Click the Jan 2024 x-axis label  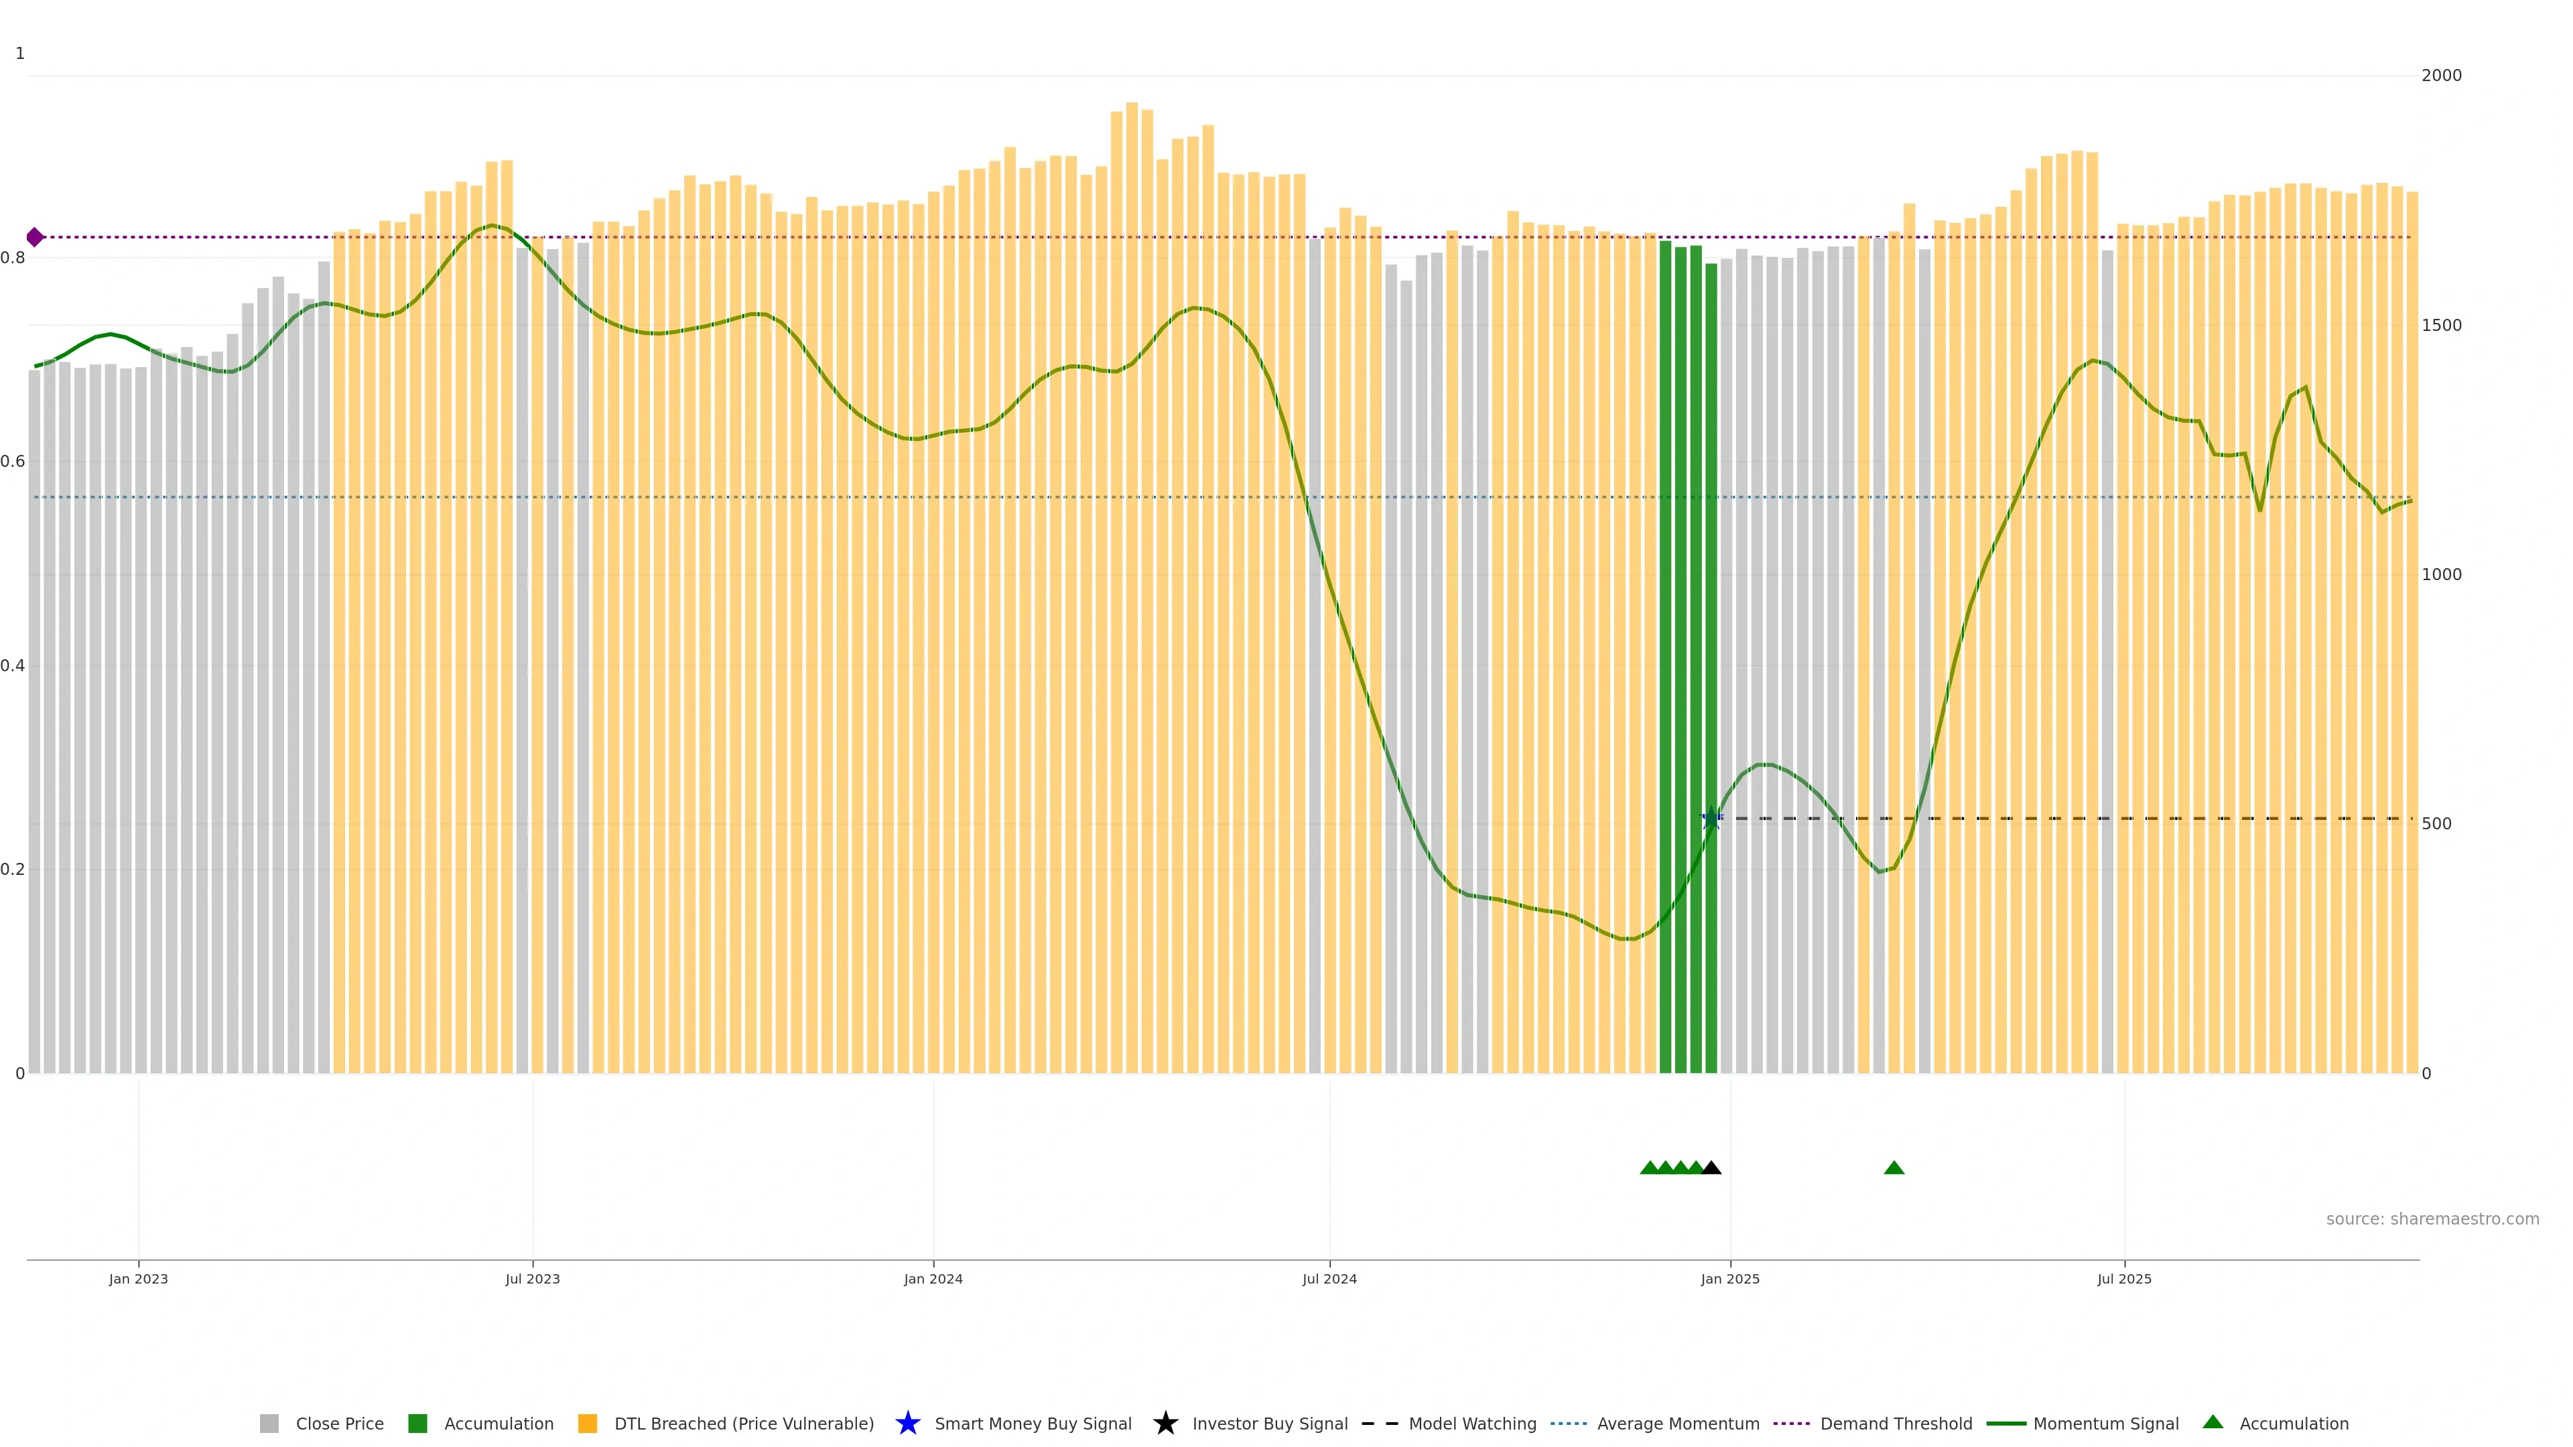933,1280
